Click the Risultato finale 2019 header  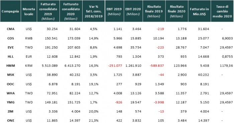click(154, 11)
